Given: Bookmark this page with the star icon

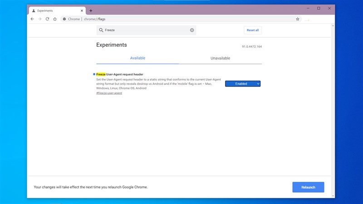Looking at the screenshot, I should (298, 19).
